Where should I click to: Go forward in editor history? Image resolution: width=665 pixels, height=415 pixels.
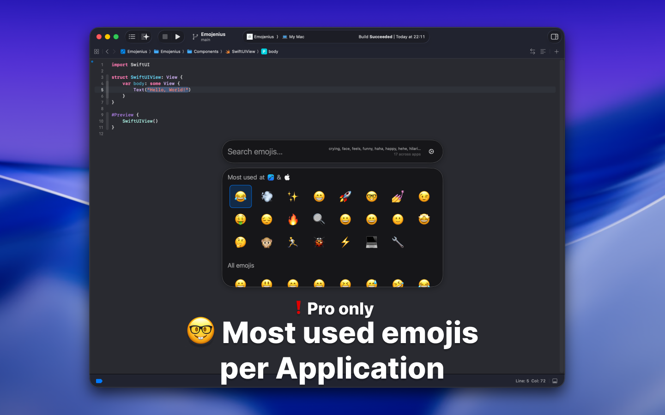[114, 52]
